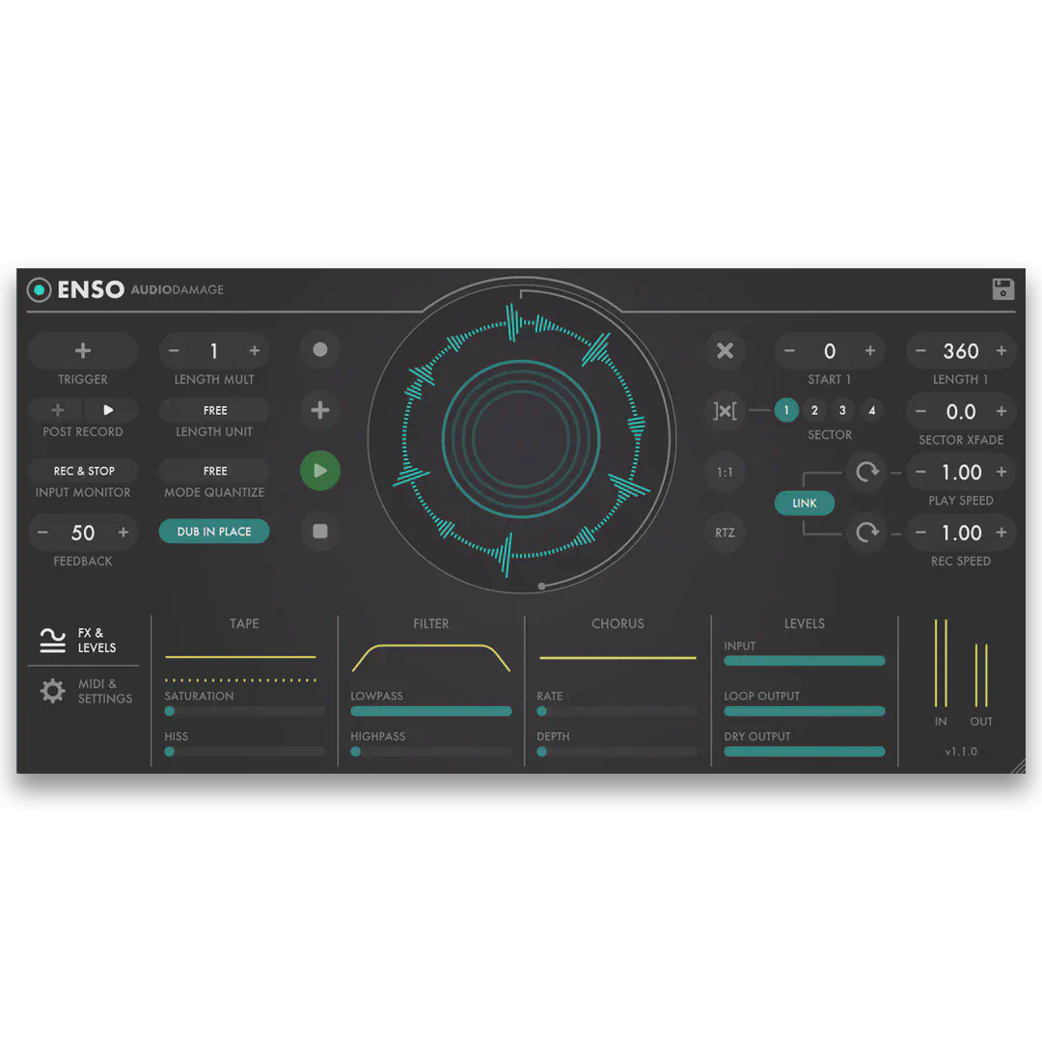
Task: Switch to the MIDI & Settings tab
Action: (84, 691)
